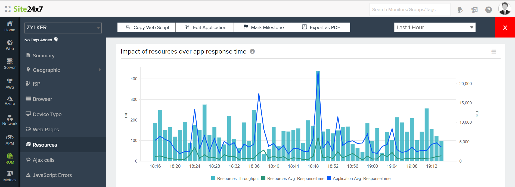Expand the Geographic submenu arrow
The height and width of the screenshot is (187, 515).
click(x=100, y=70)
